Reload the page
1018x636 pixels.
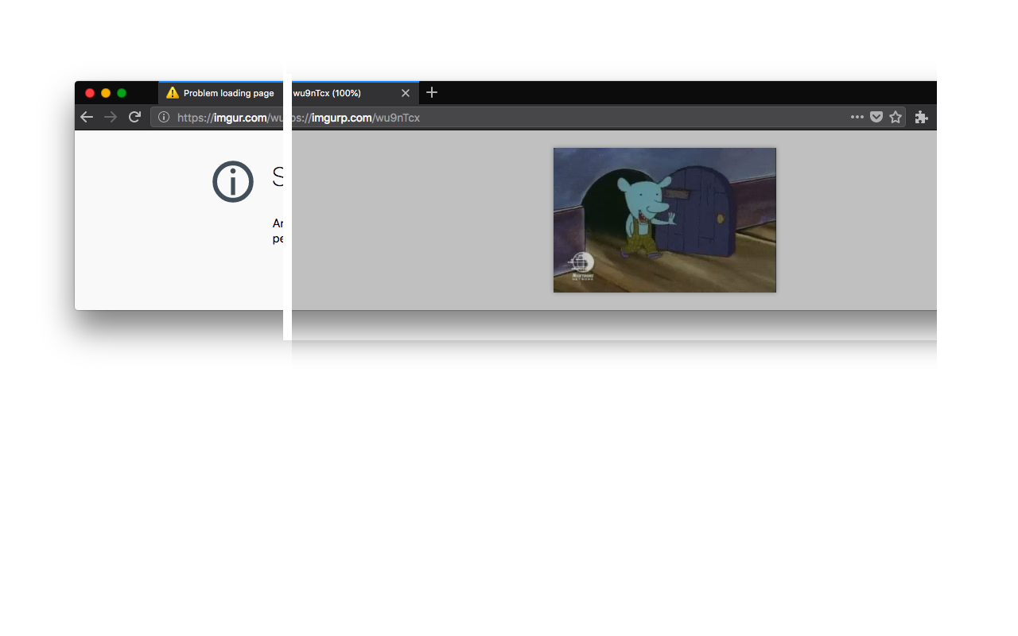tap(134, 117)
